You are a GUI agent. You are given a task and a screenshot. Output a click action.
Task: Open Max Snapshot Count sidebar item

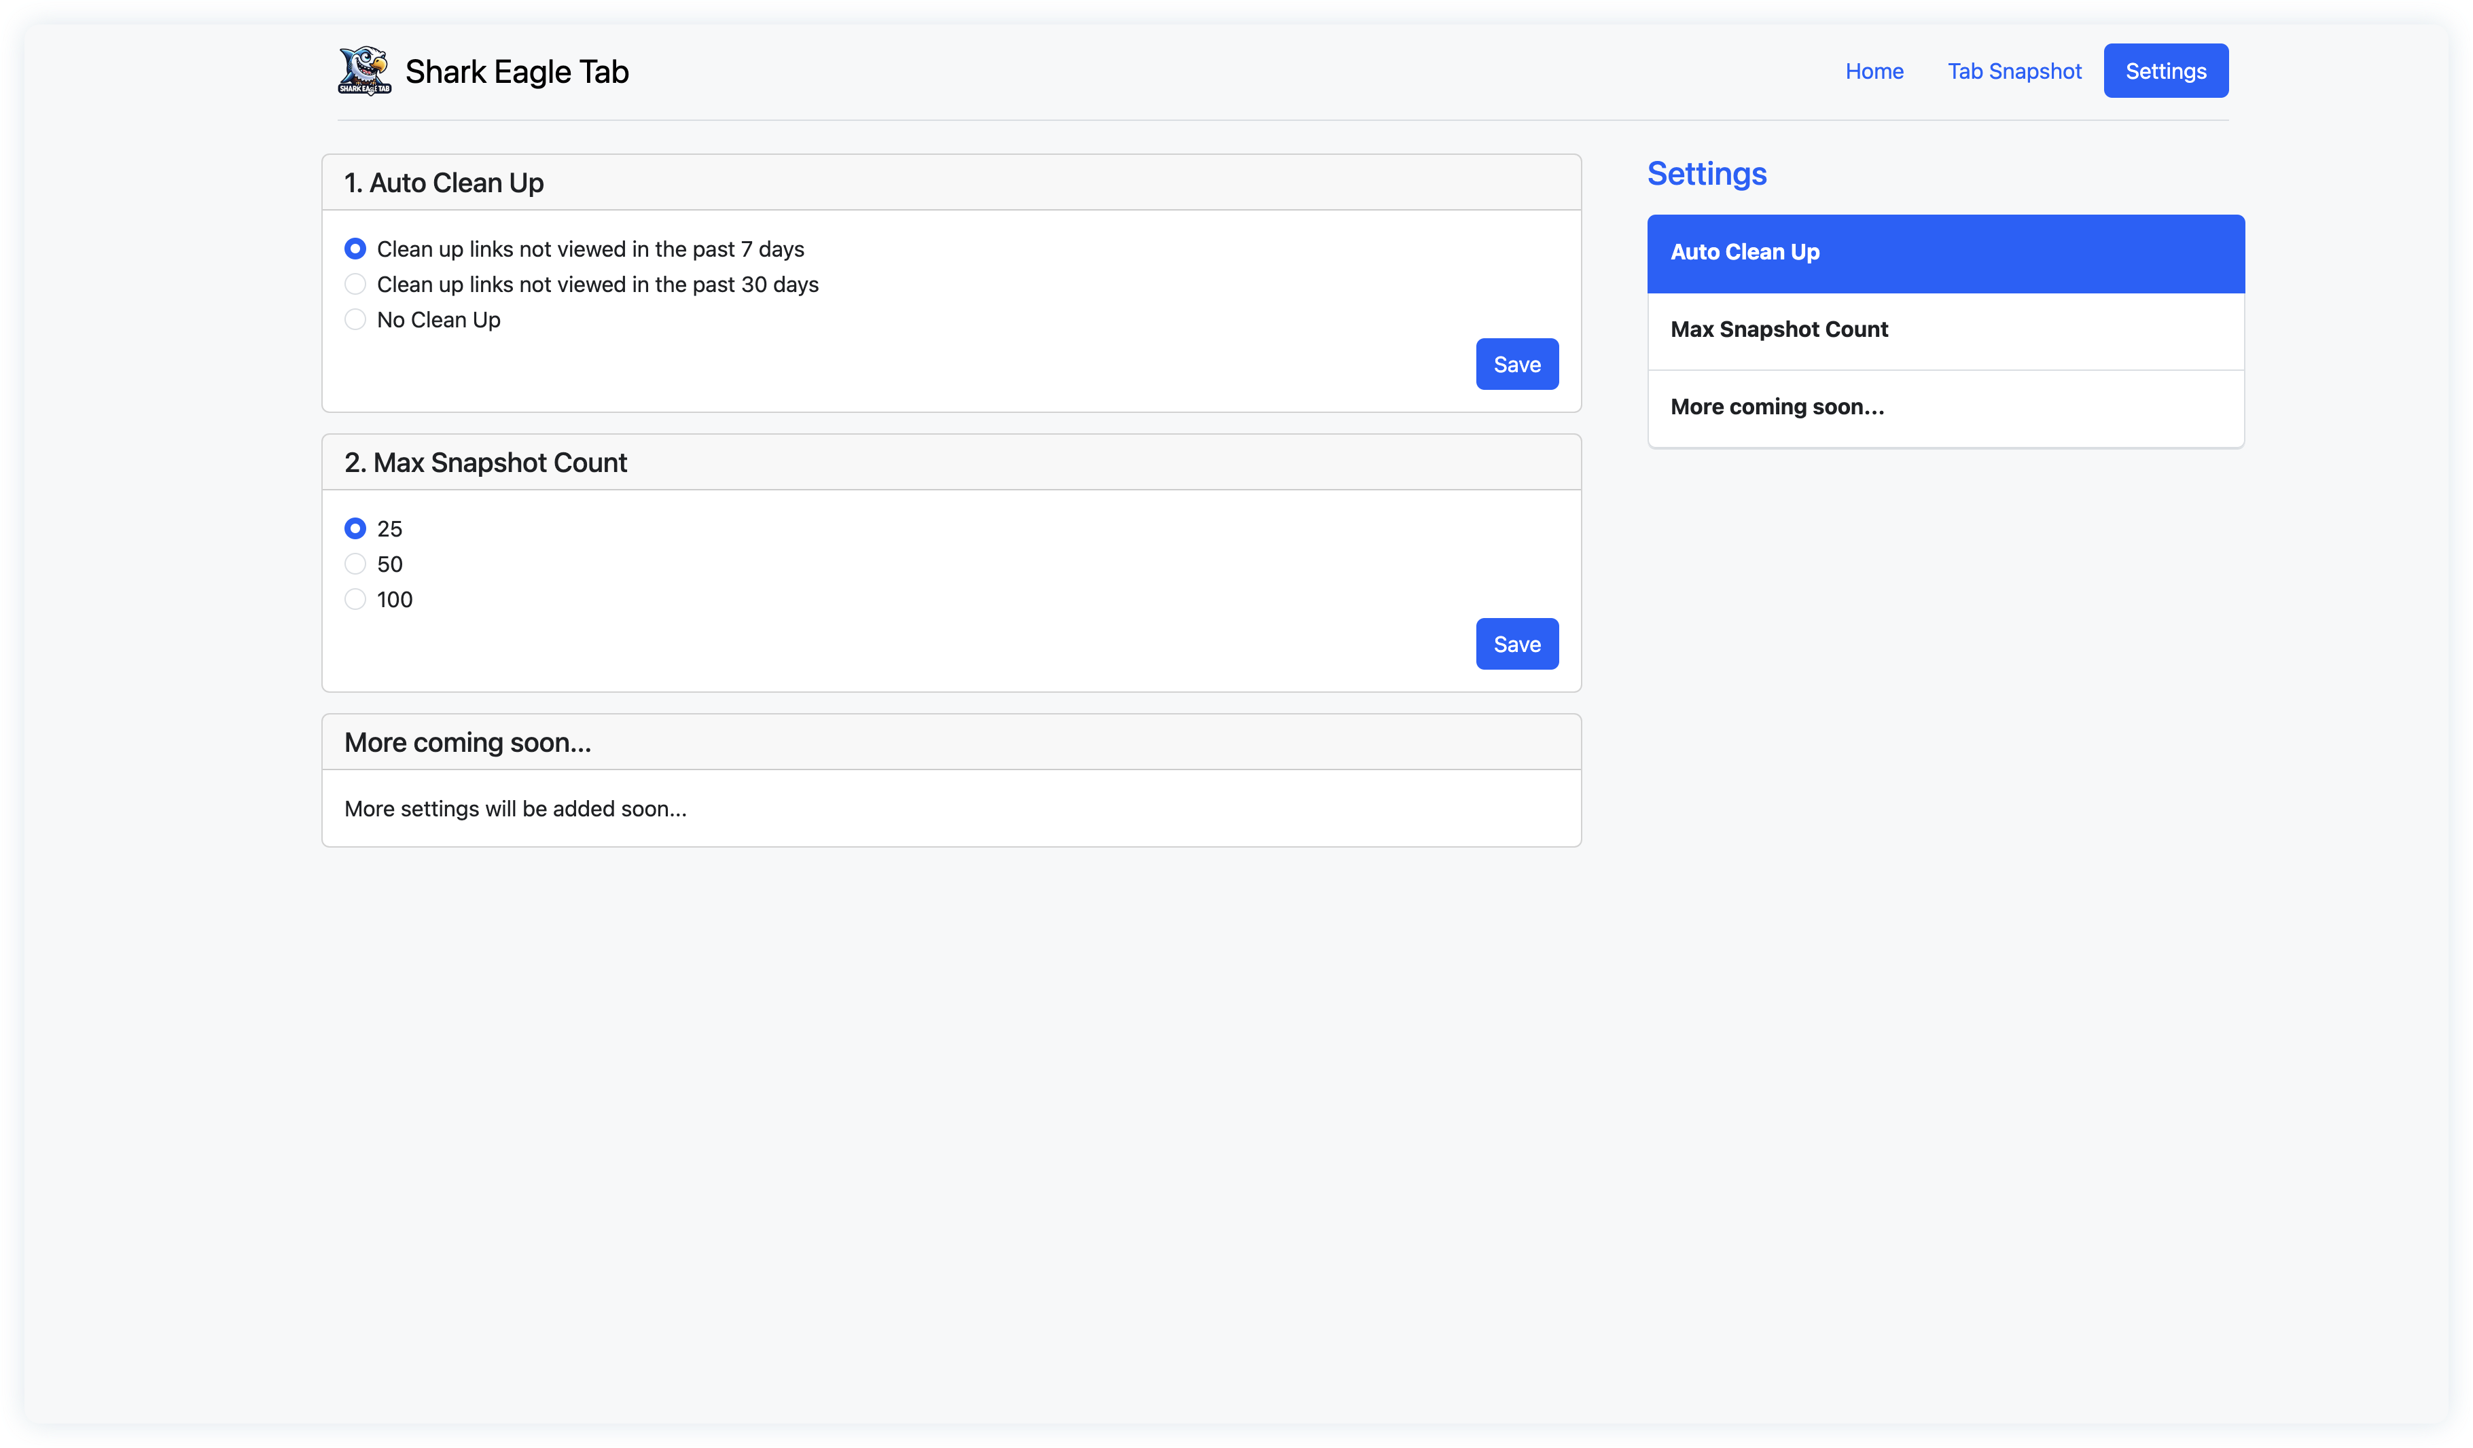1945,329
